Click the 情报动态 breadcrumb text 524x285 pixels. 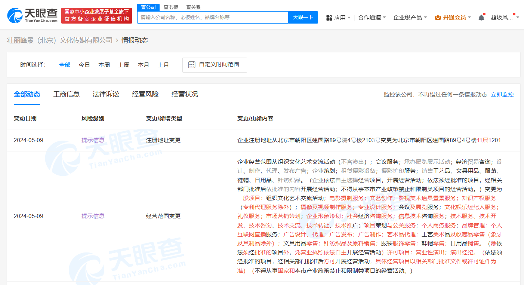[x=135, y=40]
